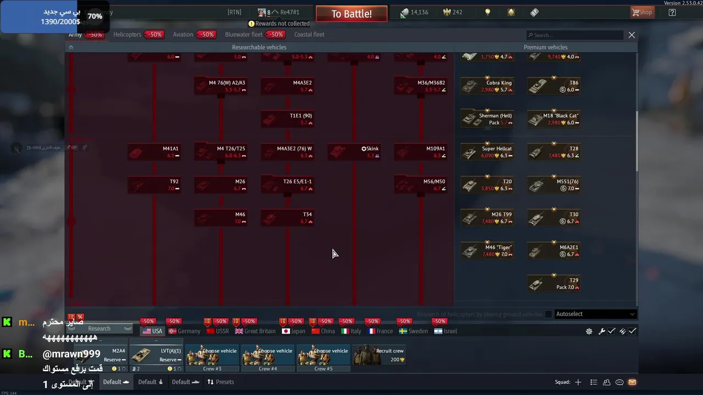
Task: Open crew settings gear icon
Action: pos(589,331)
